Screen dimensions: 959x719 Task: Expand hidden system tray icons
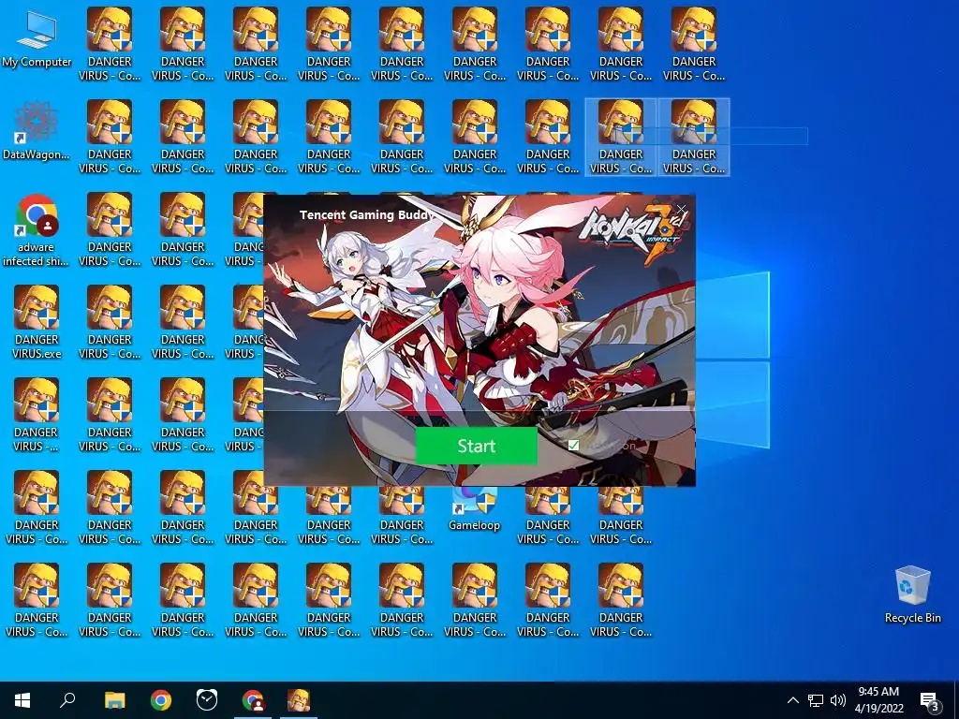click(x=792, y=700)
